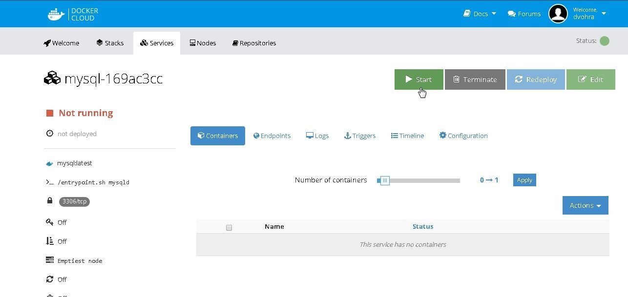Screen dimensions: 628x297
Task: Open the Forums link
Action: (x=524, y=14)
